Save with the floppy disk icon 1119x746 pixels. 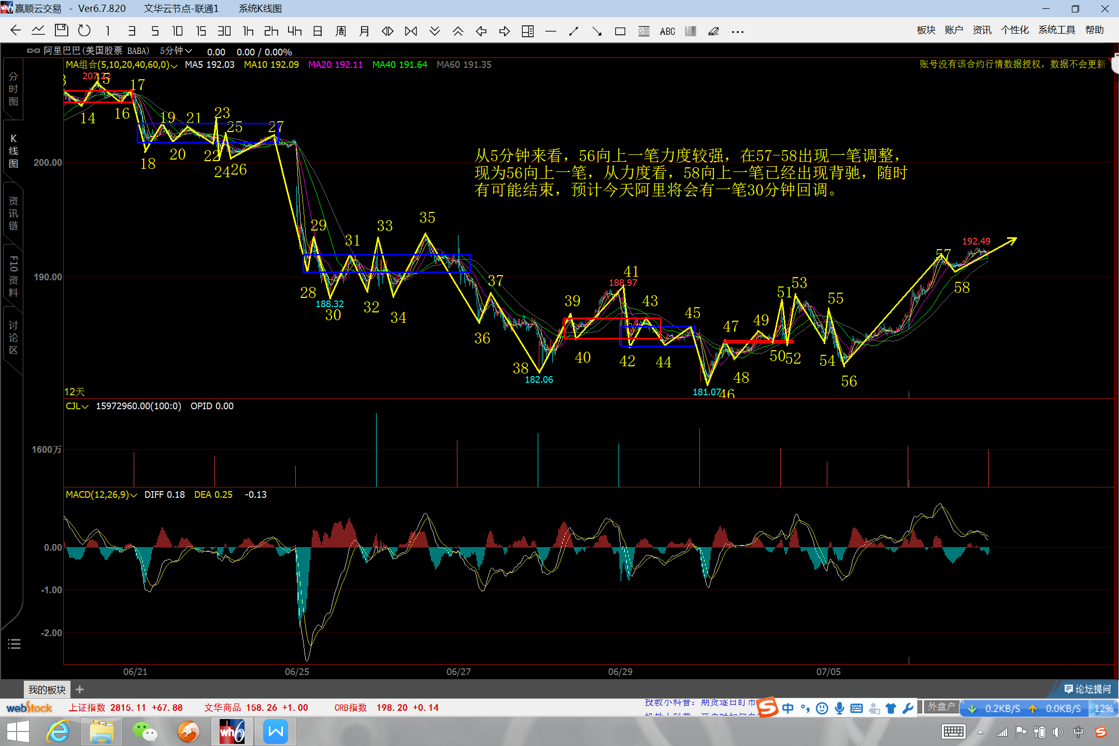pyautogui.click(x=61, y=31)
